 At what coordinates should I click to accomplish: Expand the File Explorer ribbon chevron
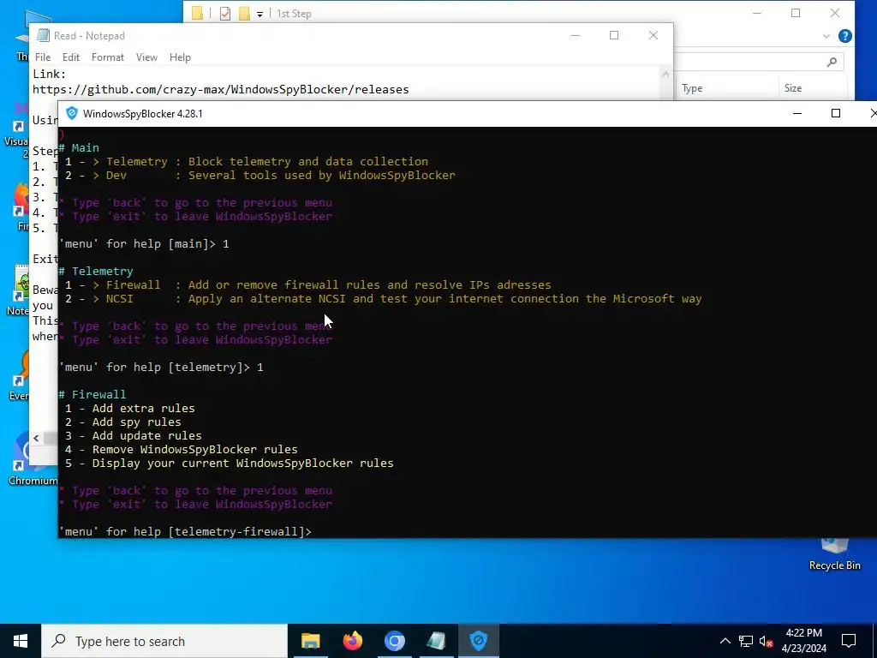(x=826, y=36)
